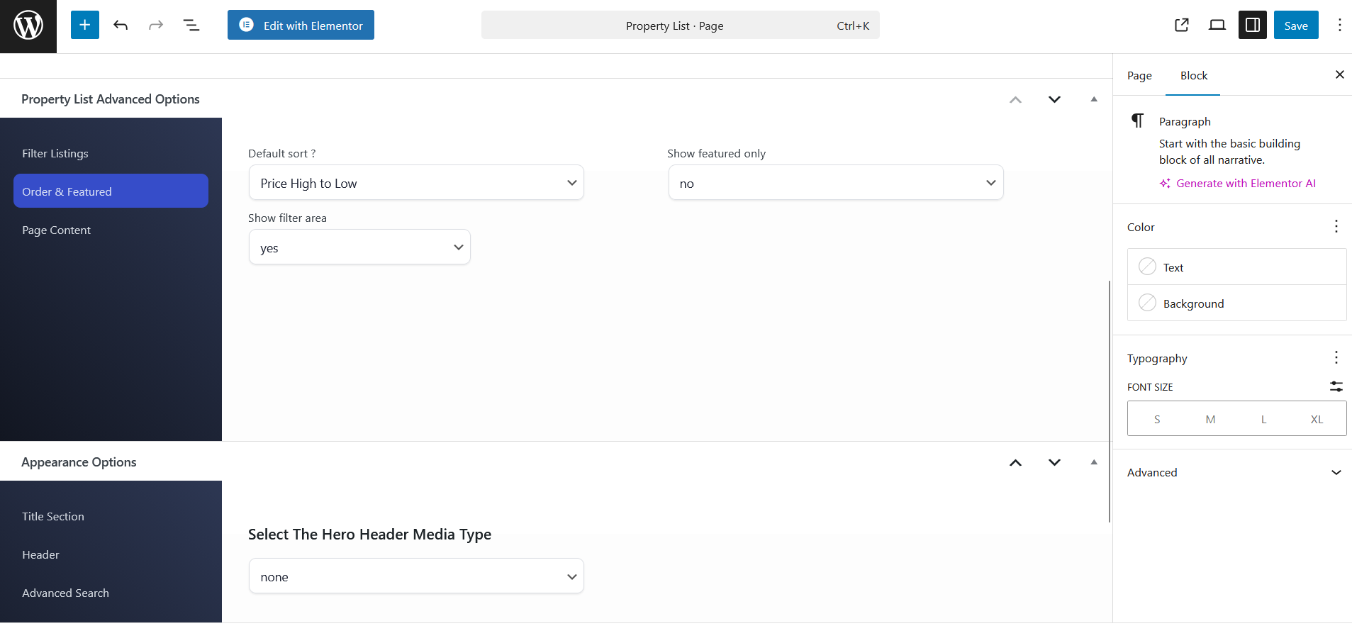Image resolution: width=1352 pixels, height=626 pixels.
Task: Toggle the settings sidebar panel icon
Action: pyautogui.click(x=1252, y=26)
